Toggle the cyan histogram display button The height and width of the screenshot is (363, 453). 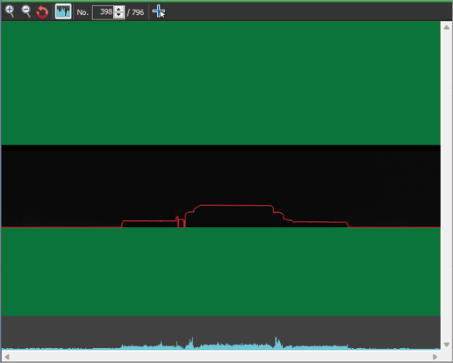click(63, 11)
